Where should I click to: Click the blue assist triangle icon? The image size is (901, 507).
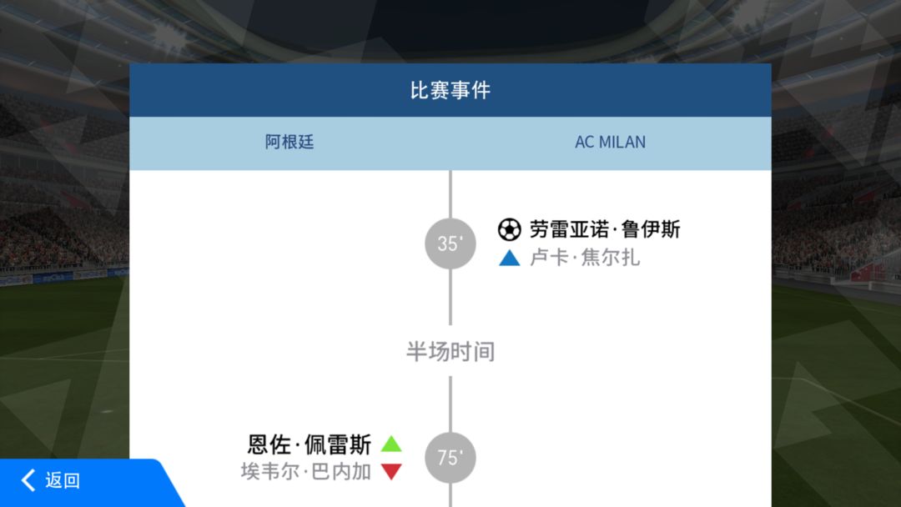(509, 258)
